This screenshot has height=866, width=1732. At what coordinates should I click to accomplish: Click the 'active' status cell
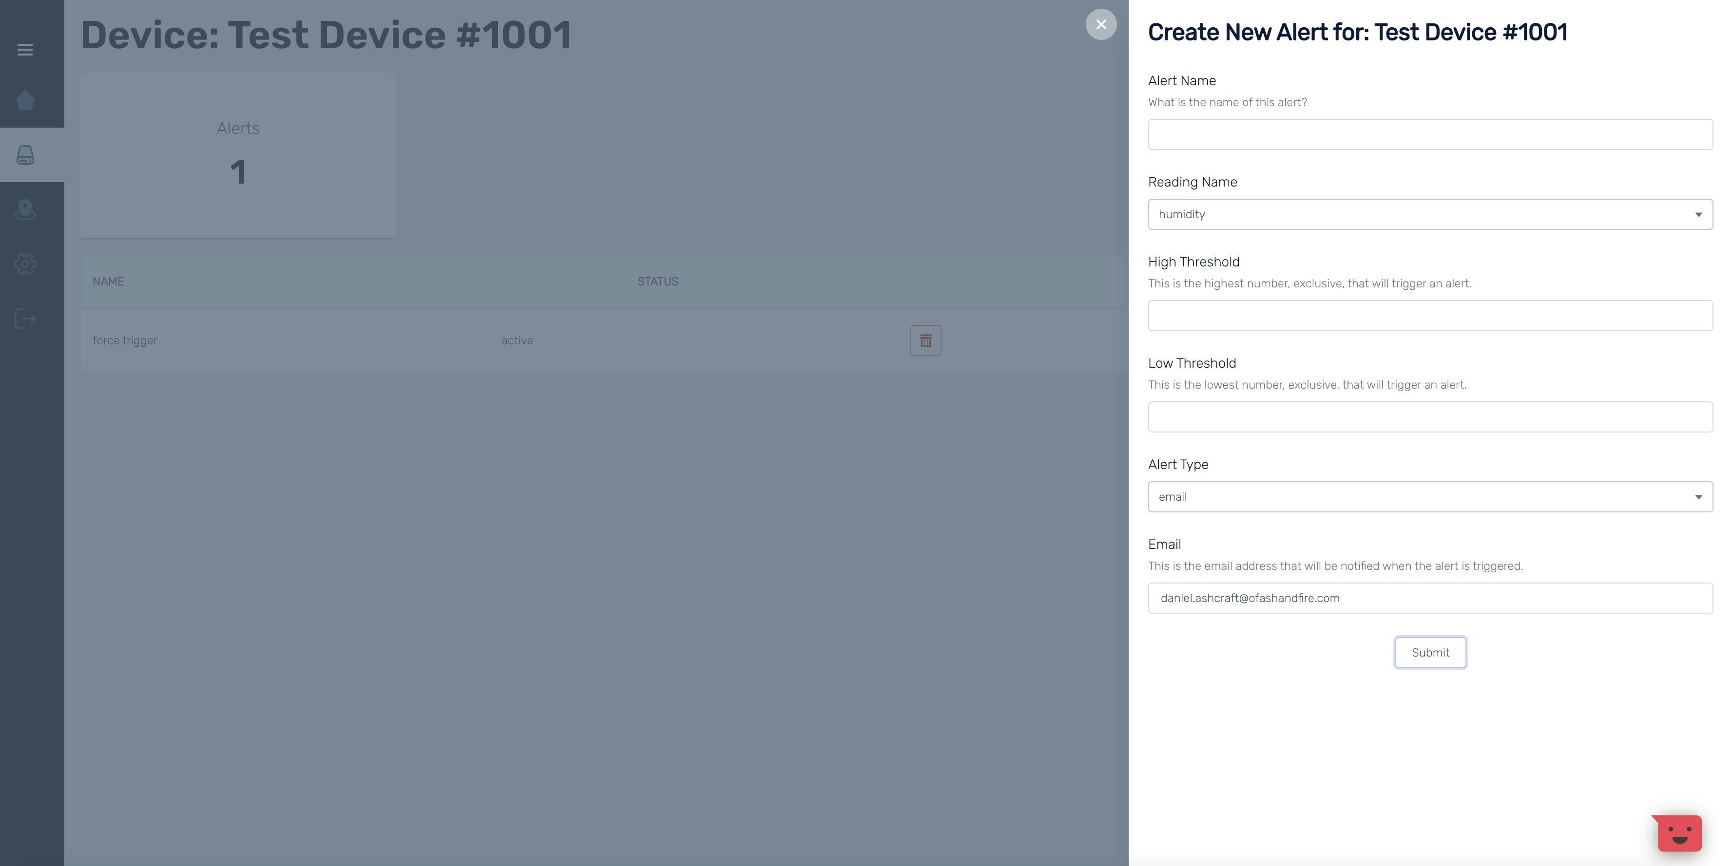[517, 340]
